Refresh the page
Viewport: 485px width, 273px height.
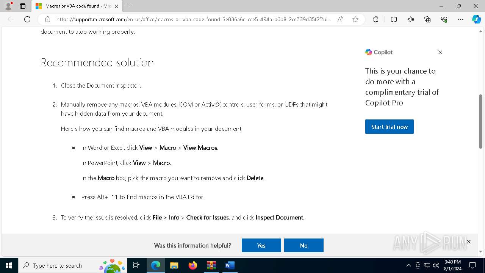pos(27,19)
